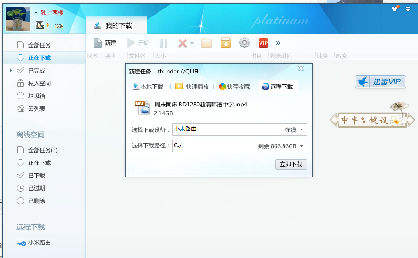418x258 pixels.
Task: Open 已删除 deleted item
Action: pyautogui.click(x=37, y=201)
